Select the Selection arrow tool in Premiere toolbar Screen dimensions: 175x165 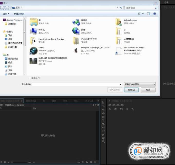(x=103, y=103)
